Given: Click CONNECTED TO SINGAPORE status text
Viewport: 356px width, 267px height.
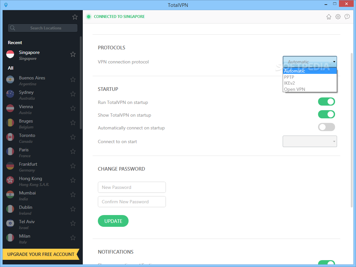Looking at the screenshot, I should tap(119, 17).
